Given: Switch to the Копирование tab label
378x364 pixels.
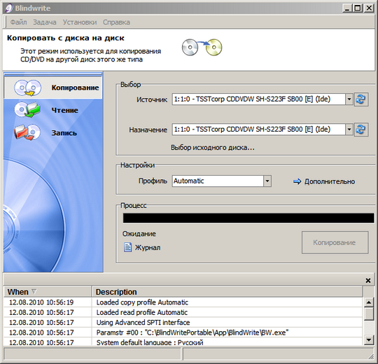Looking at the screenshot, I should 75,87.
